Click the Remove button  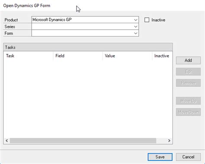pos(188,83)
